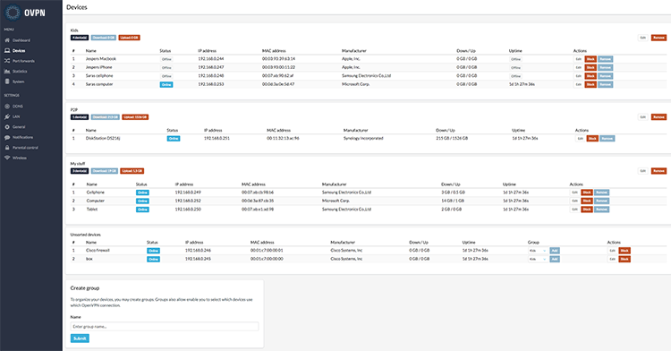
Task: Remove the Jespers Macbook device
Action: 605,59
